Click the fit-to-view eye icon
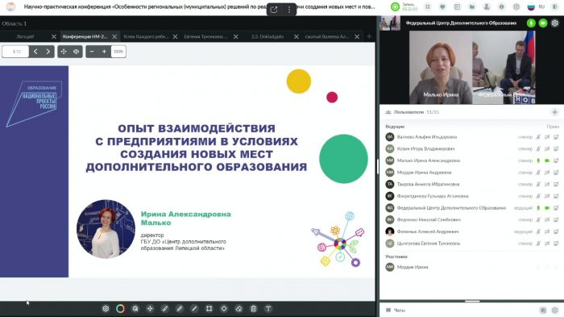The height and width of the screenshot is (317, 564). [x=77, y=52]
